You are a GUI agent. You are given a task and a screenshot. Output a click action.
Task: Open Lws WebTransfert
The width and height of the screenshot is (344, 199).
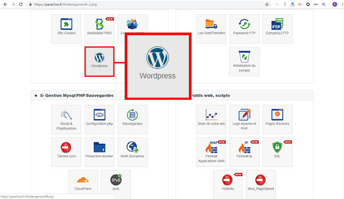(x=211, y=29)
